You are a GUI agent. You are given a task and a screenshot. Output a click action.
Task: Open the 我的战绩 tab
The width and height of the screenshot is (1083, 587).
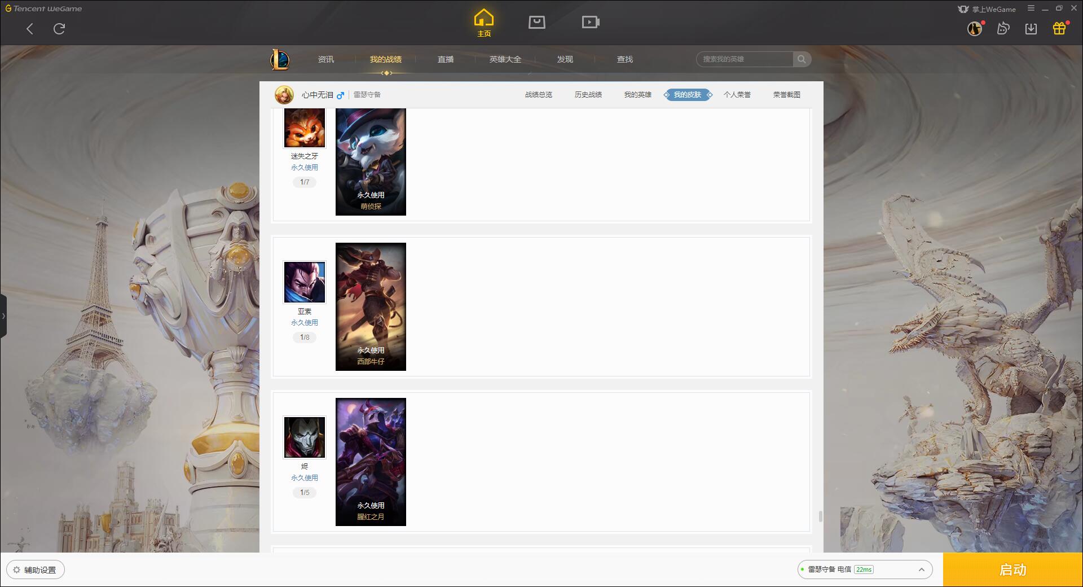386,59
